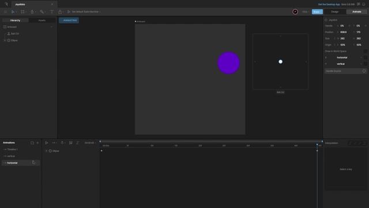Switch to Animate mode
Screen dimensions: 369x208
pos(356,12)
